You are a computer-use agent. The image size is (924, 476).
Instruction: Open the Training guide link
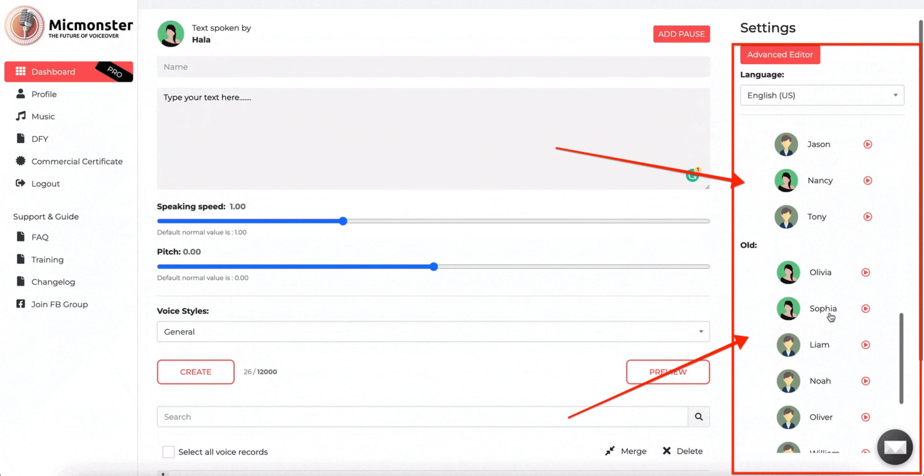coord(47,260)
